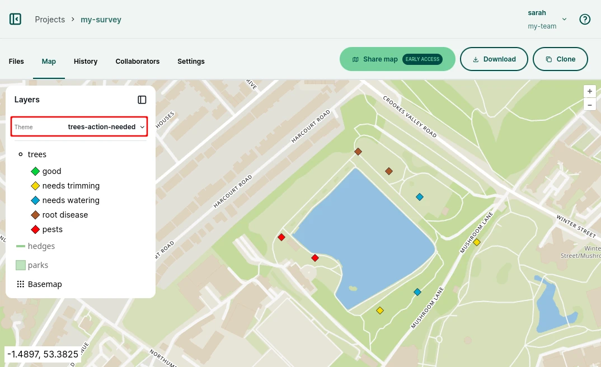This screenshot has height=367, width=601.
Task: Collapse the sidebar with the top-left panel icon
Action: (15, 19)
